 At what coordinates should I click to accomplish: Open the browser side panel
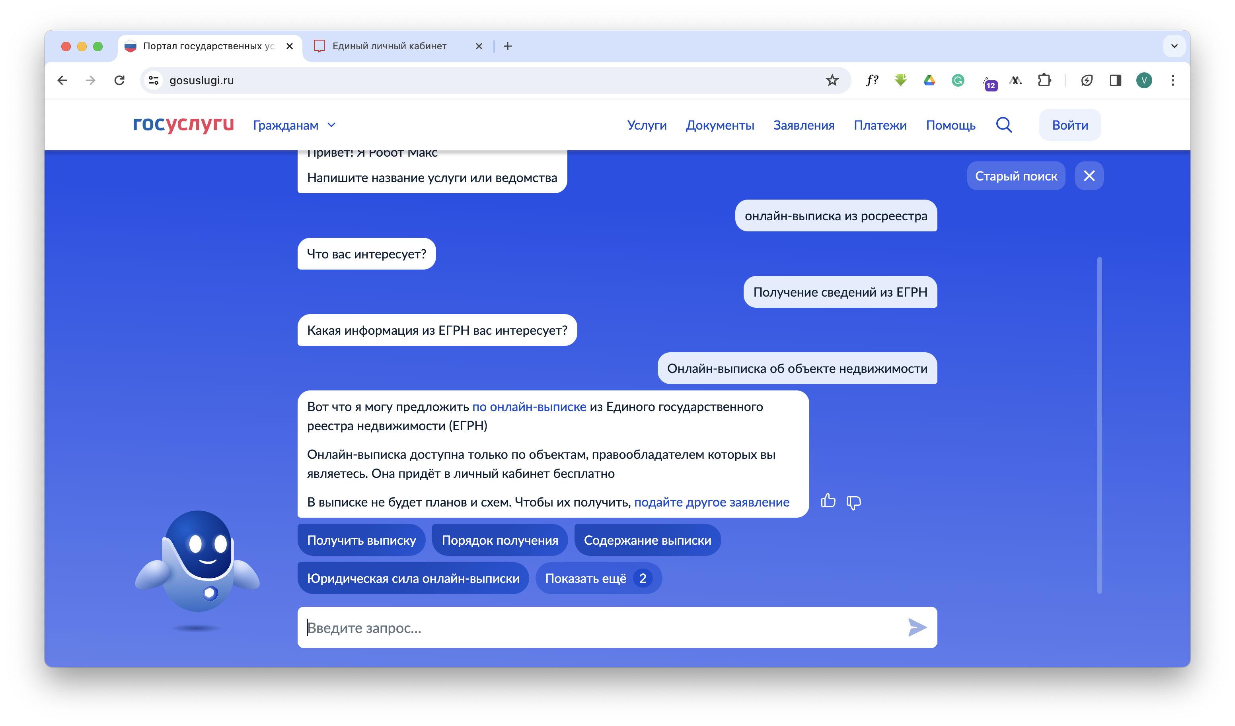(1115, 80)
